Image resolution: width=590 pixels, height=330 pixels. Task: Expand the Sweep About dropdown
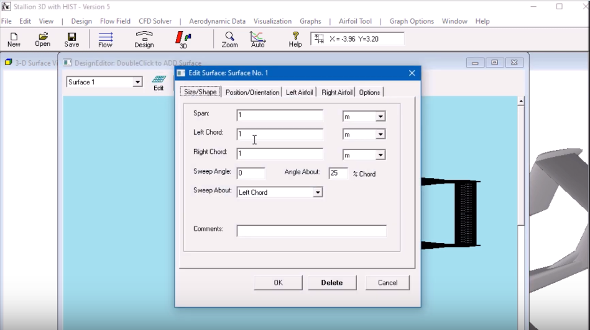coord(318,192)
